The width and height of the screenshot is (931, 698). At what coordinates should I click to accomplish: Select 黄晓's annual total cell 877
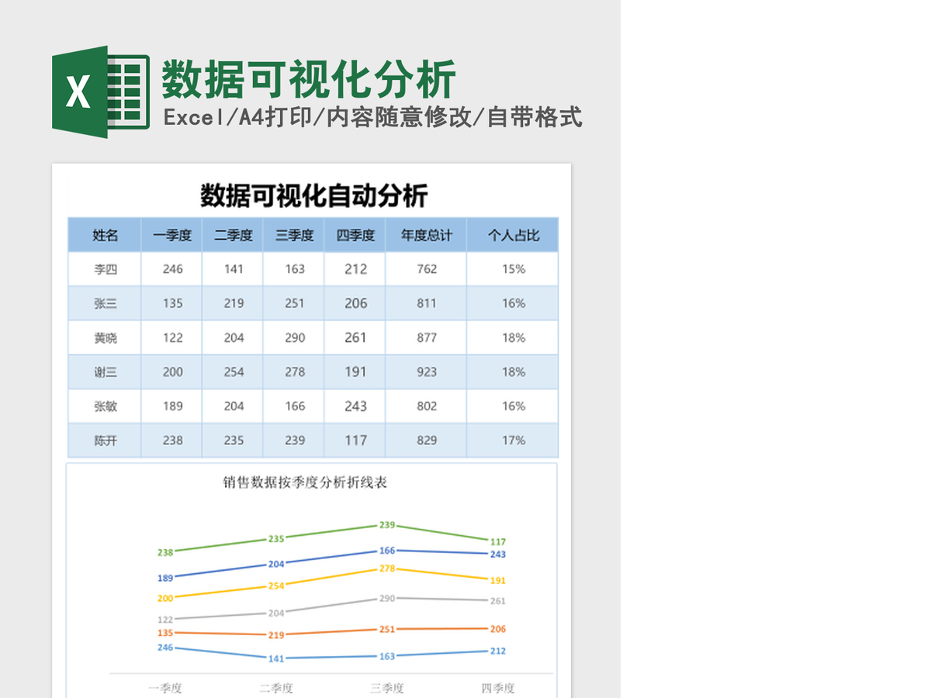click(427, 337)
